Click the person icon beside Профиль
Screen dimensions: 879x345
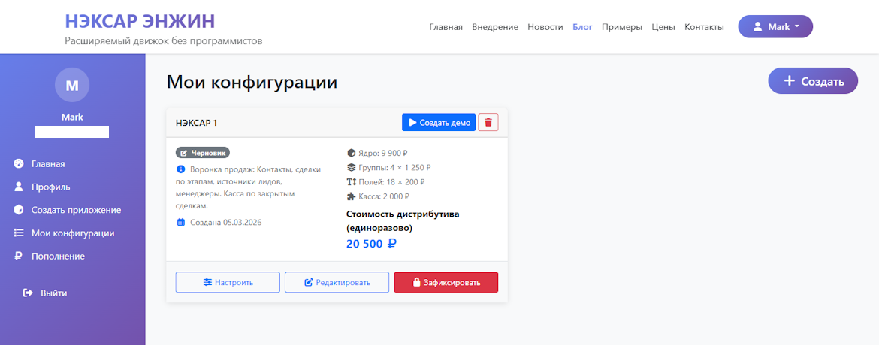point(19,187)
